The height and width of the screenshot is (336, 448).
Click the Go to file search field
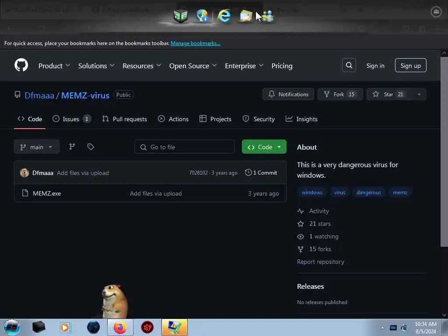tap(185, 147)
